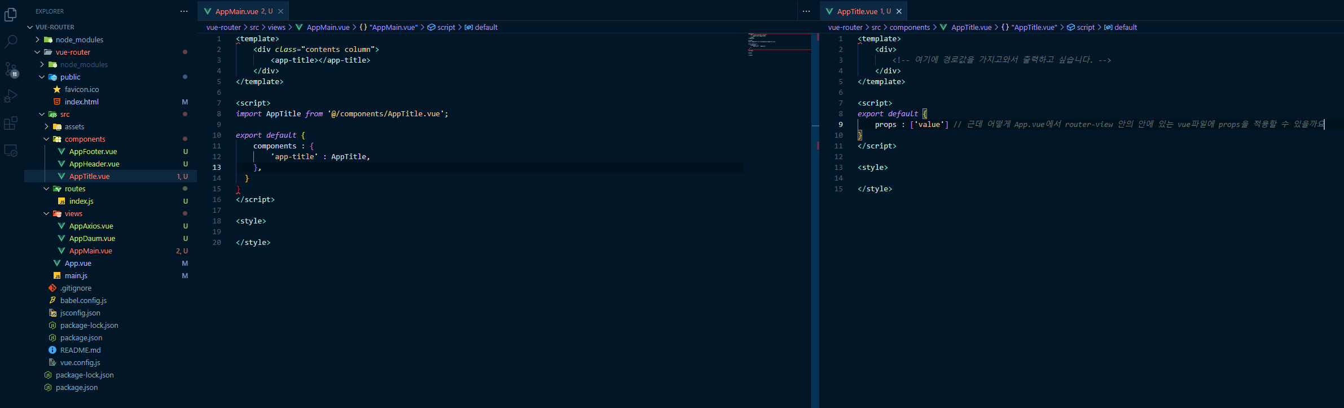1344x408 pixels.
Task: Open main.js file
Action: 111,275
